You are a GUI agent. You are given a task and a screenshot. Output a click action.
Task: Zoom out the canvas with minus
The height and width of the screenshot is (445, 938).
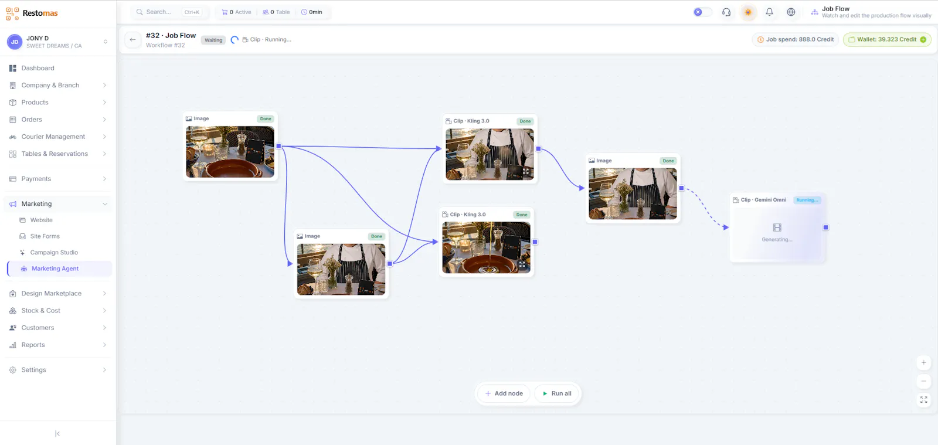[923, 381]
